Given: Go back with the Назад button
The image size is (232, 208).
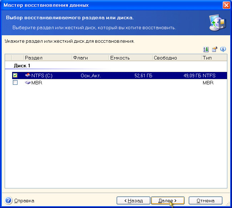Looking at the screenshot, I should coord(133,201).
